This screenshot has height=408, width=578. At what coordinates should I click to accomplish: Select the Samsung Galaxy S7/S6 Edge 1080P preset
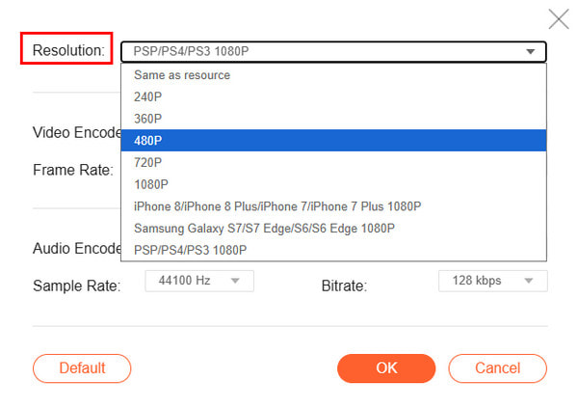[x=265, y=229]
